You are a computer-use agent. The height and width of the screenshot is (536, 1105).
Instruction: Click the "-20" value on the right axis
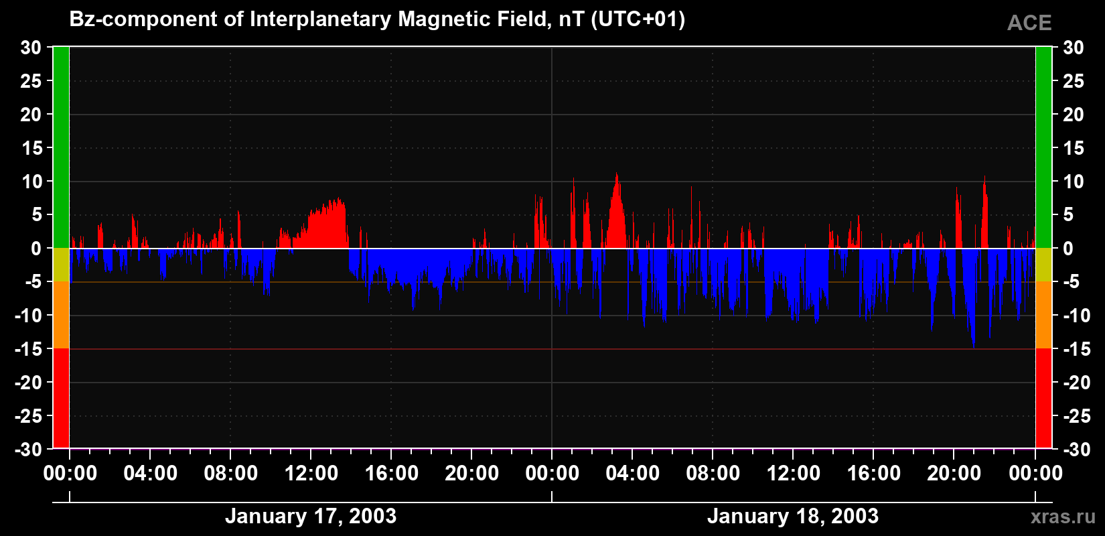[1077, 383]
